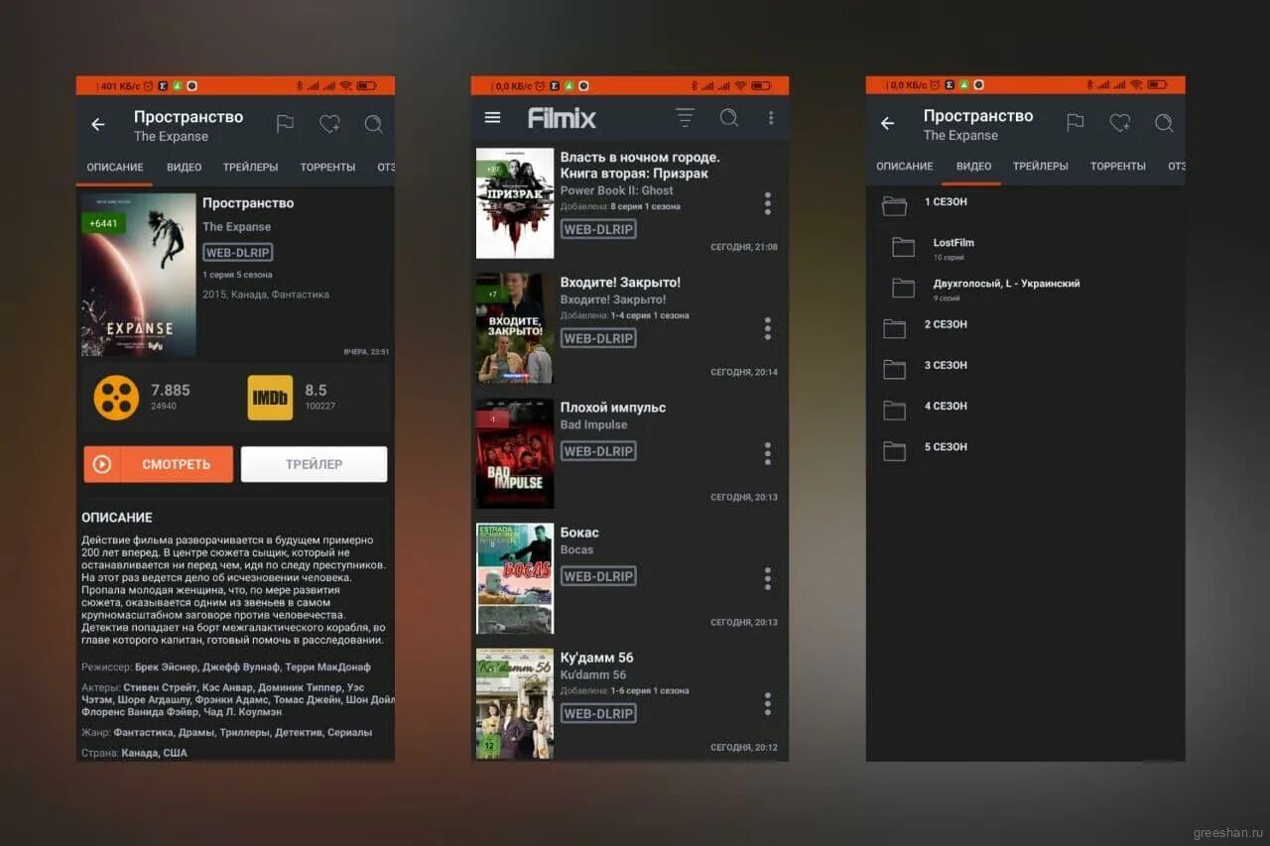Tap the timestamp СЕГОДНЯ, 21:08
Viewport: 1270px width, 846px height.
tap(744, 247)
